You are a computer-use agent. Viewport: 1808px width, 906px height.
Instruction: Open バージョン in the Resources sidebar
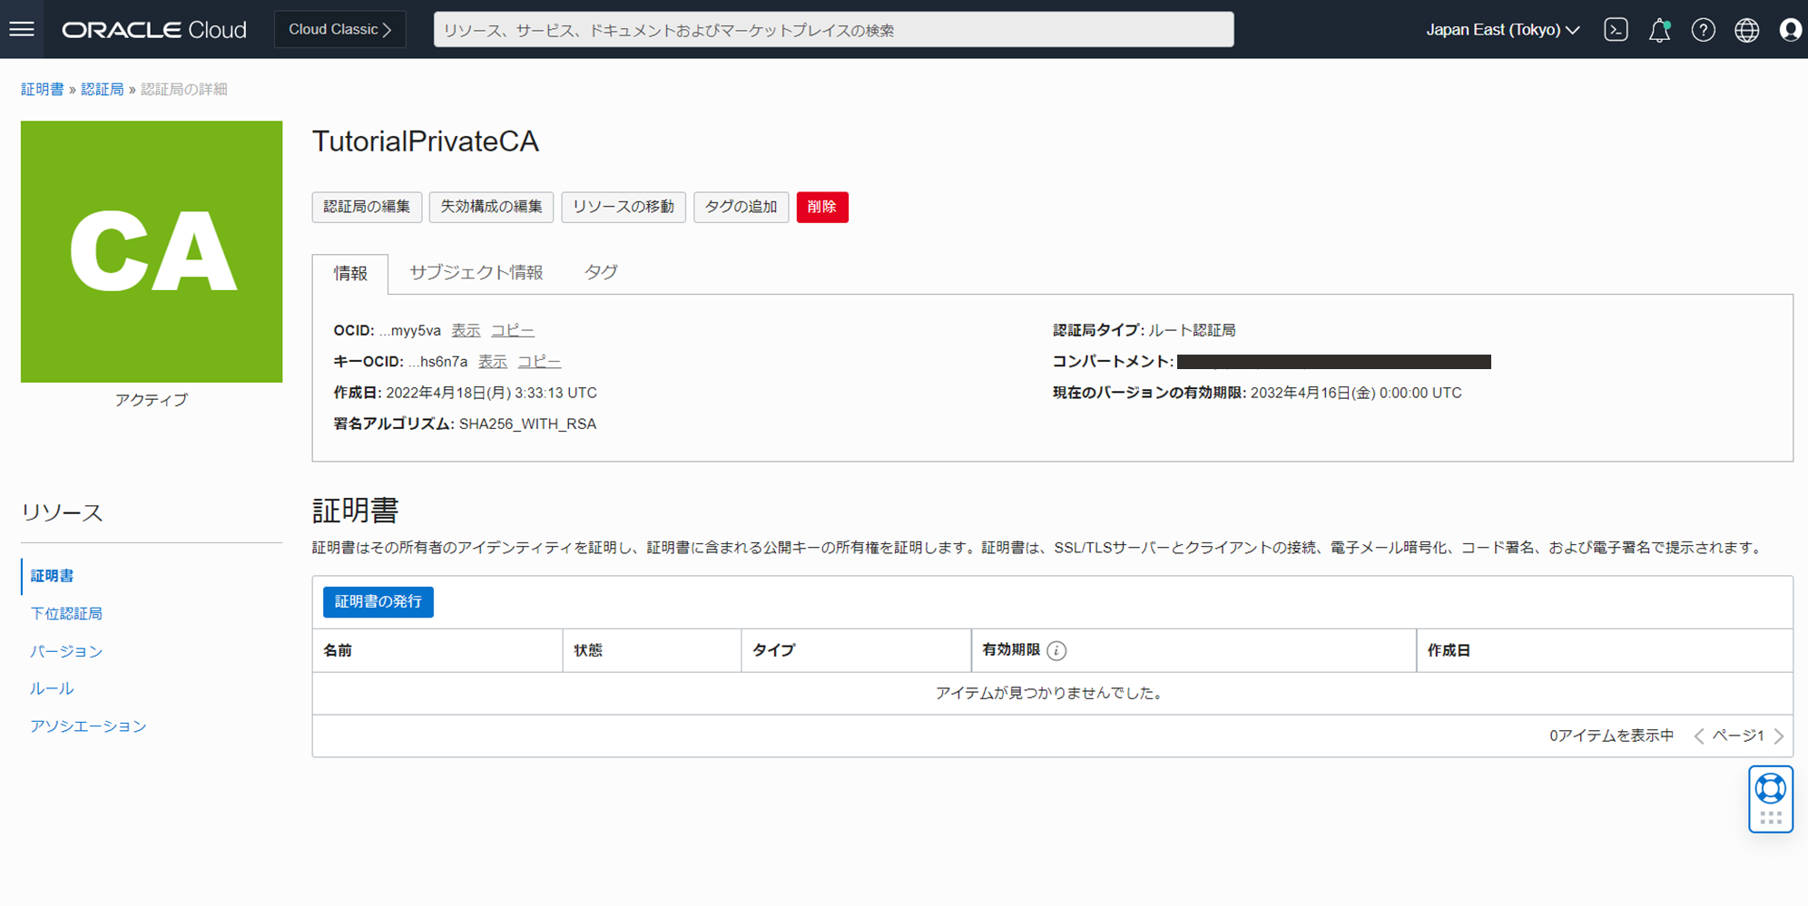[65, 650]
